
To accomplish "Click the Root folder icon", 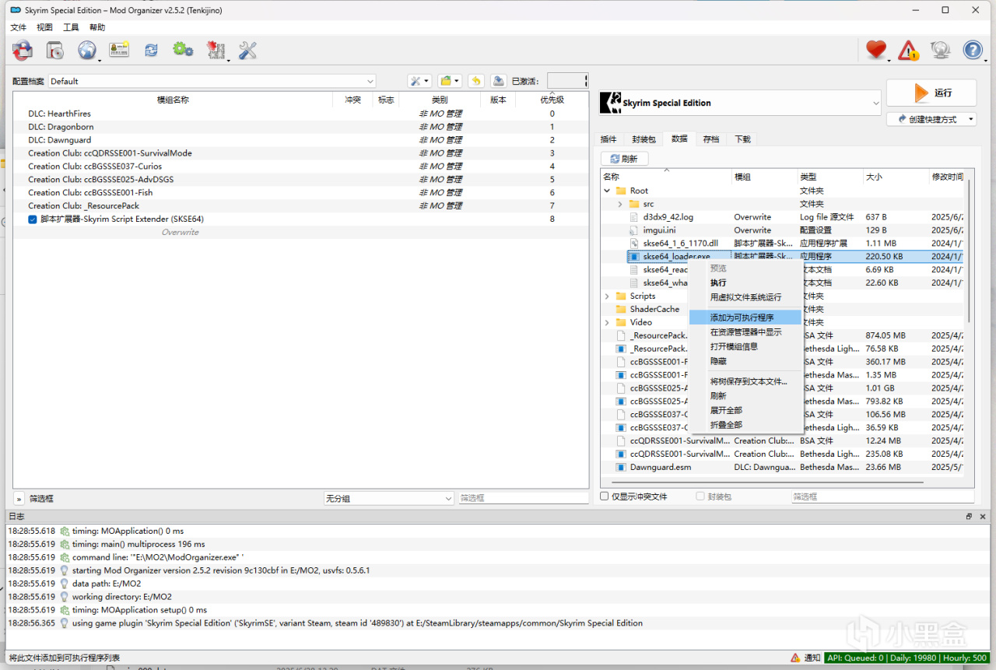I will tap(621, 191).
